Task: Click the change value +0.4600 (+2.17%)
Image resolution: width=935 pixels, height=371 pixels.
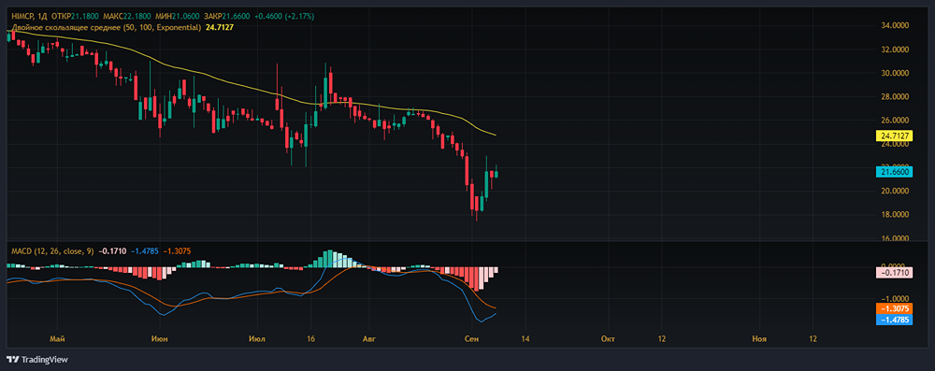Action: tap(284, 16)
